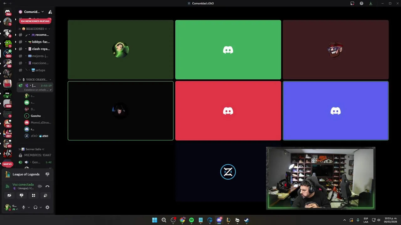The width and height of the screenshot is (401, 225).
Task: Open noise suppression waveform icon
Action: pos(40,186)
